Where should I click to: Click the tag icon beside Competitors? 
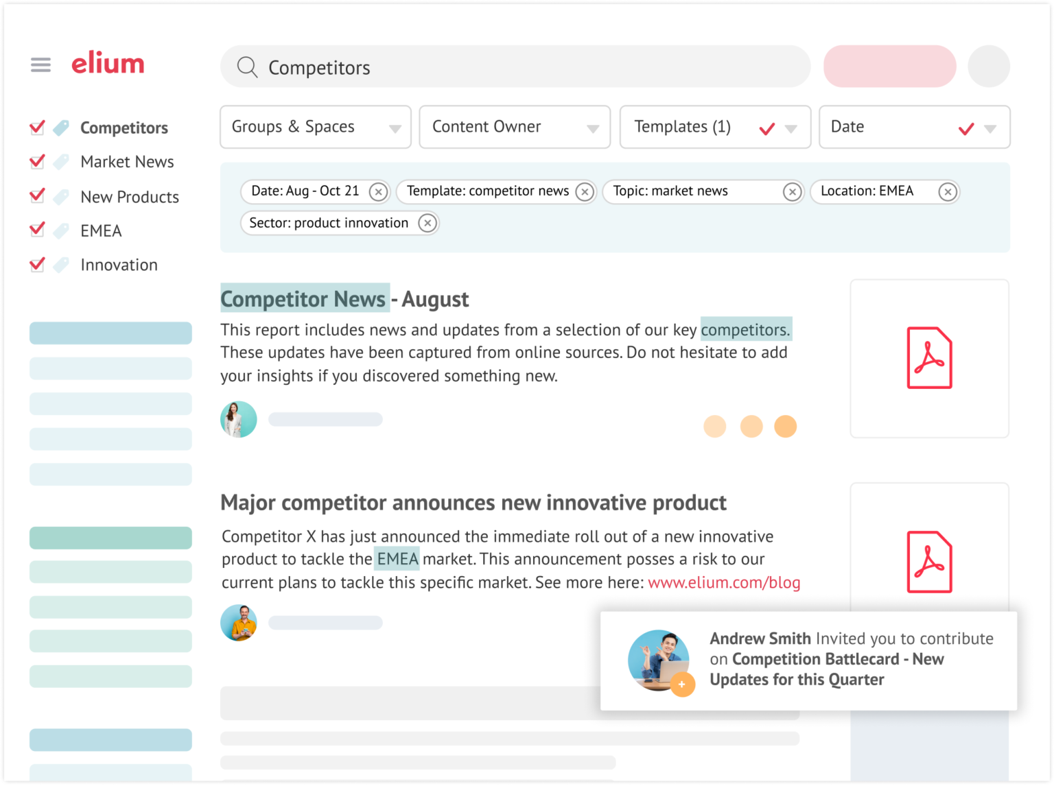(x=60, y=127)
